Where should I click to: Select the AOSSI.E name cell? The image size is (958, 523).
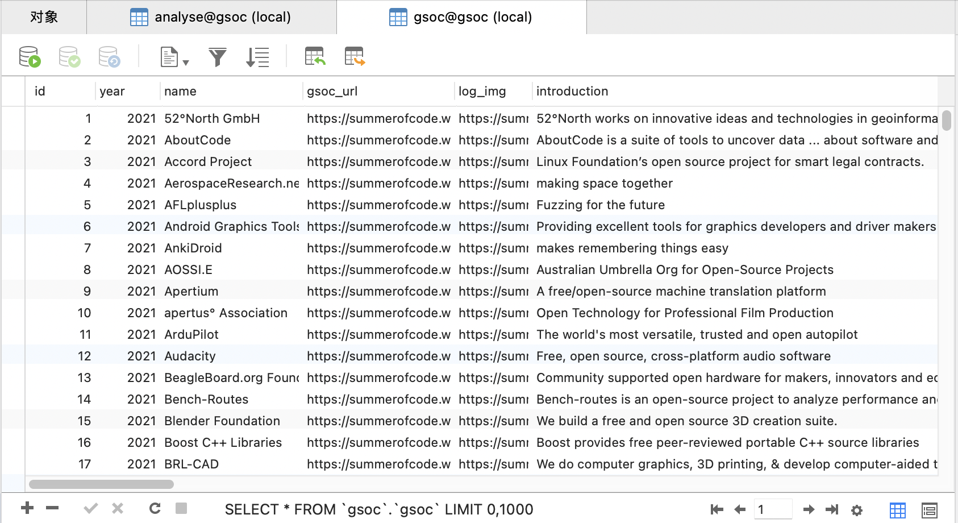pyautogui.click(x=232, y=269)
